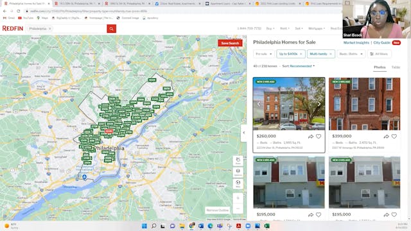Show previous photo of $260,000 listing
Viewport: 411px width, 231px height.
point(259,104)
